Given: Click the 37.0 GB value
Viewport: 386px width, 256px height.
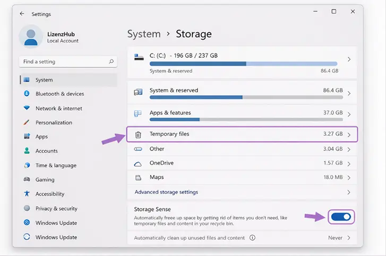Looking at the screenshot, I should [333, 112].
